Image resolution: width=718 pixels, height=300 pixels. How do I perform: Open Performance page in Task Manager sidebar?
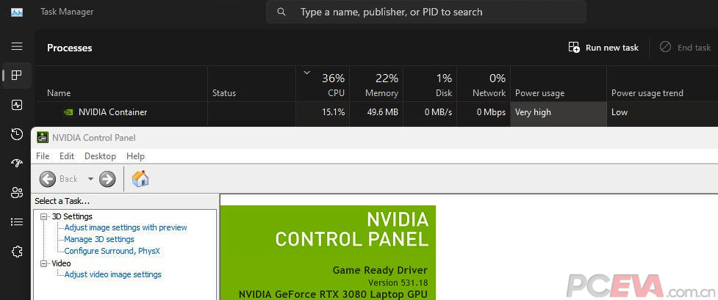click(x=17, y=105)
